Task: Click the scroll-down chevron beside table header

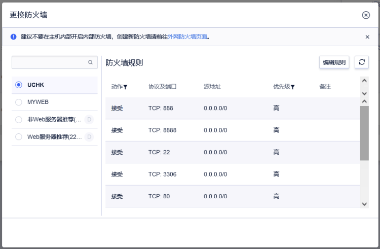Action: coord(364,93)
